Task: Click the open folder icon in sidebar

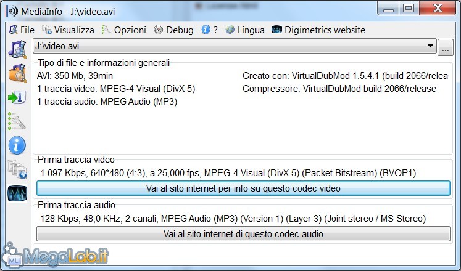Action: (x=17, y=73)
